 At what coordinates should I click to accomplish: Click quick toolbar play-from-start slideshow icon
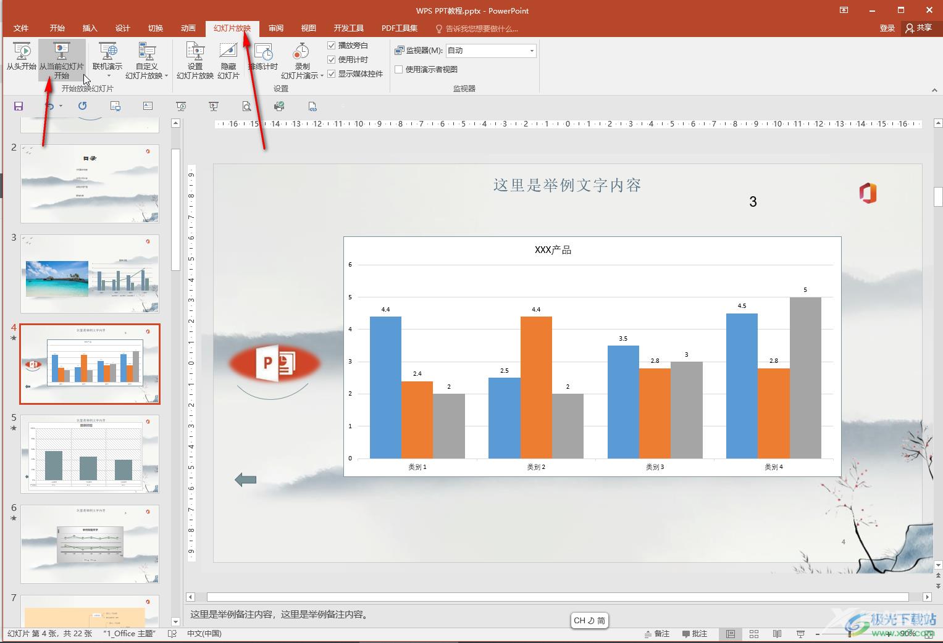click(181, 106)
